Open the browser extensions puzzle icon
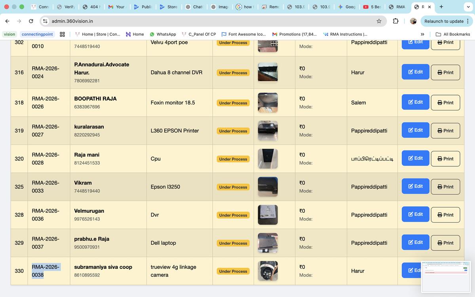Image resolution: width=475 pixels, height=297 pixels. (395, 21)
